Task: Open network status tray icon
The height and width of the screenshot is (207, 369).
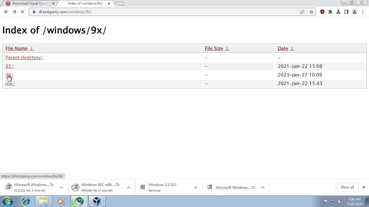Action: click(x=333, y=202)
